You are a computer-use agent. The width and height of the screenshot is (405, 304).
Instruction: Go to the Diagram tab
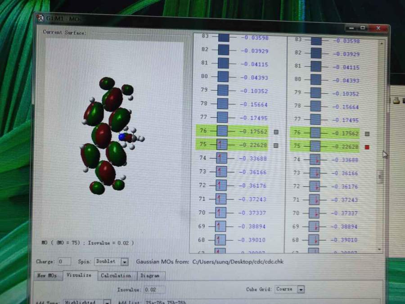click(150, 276)
